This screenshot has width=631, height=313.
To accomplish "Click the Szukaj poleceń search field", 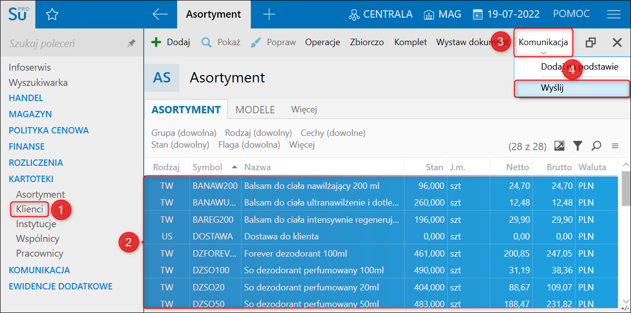I will pyautogui.click(x=64, y=44).
